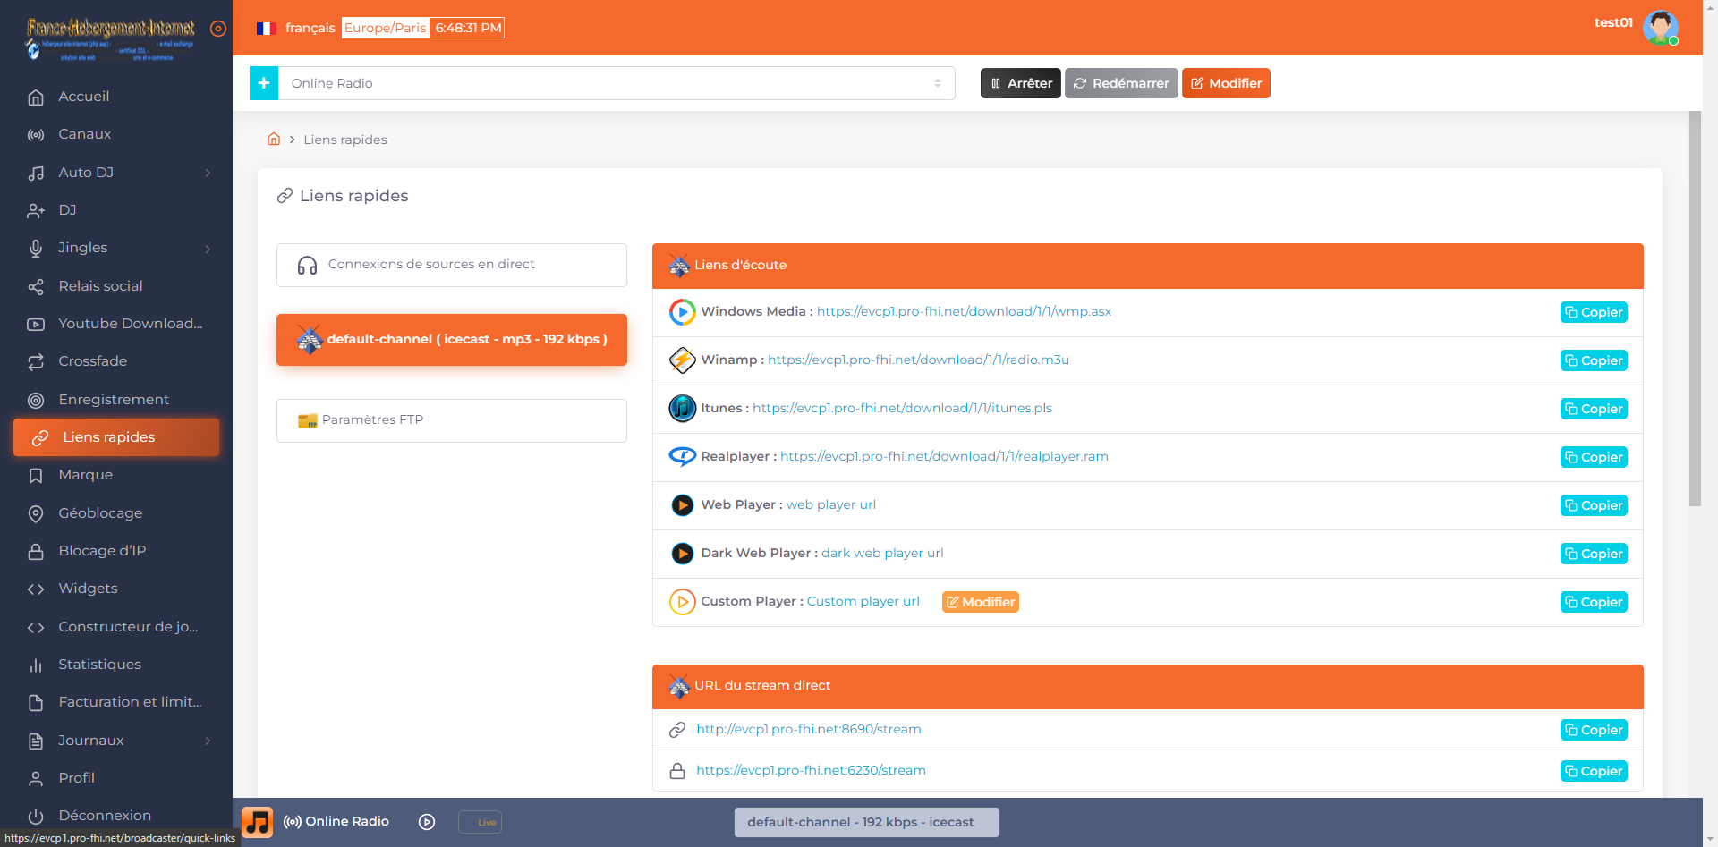The height and width of the screenshot is (847, 1718).
Task: Select the default-channel icecast tab
Action: click(x=452, y=340)
